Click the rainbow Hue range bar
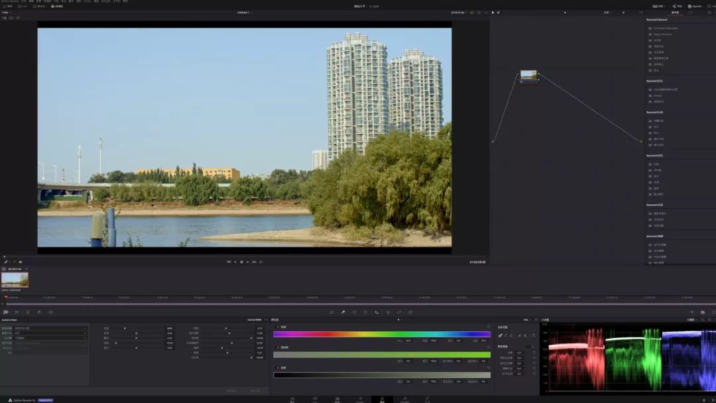This screenshot has height=403, width=716. click(x=381, y=334)
